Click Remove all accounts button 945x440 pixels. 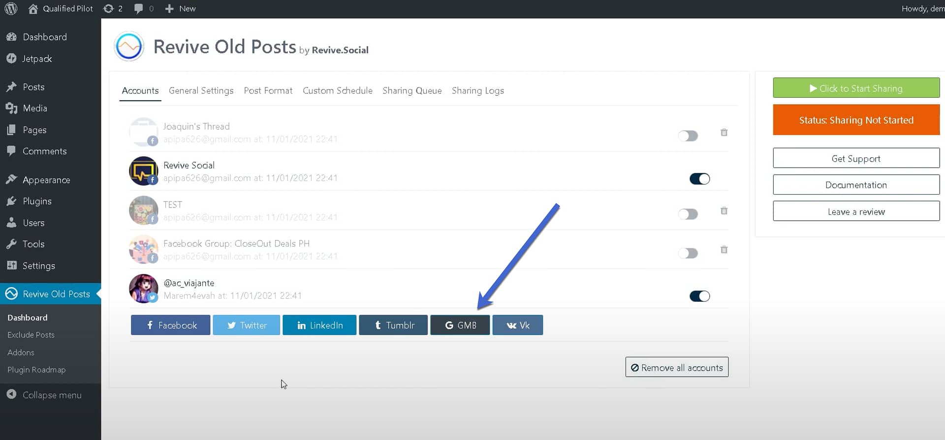[x=677, y=367]
